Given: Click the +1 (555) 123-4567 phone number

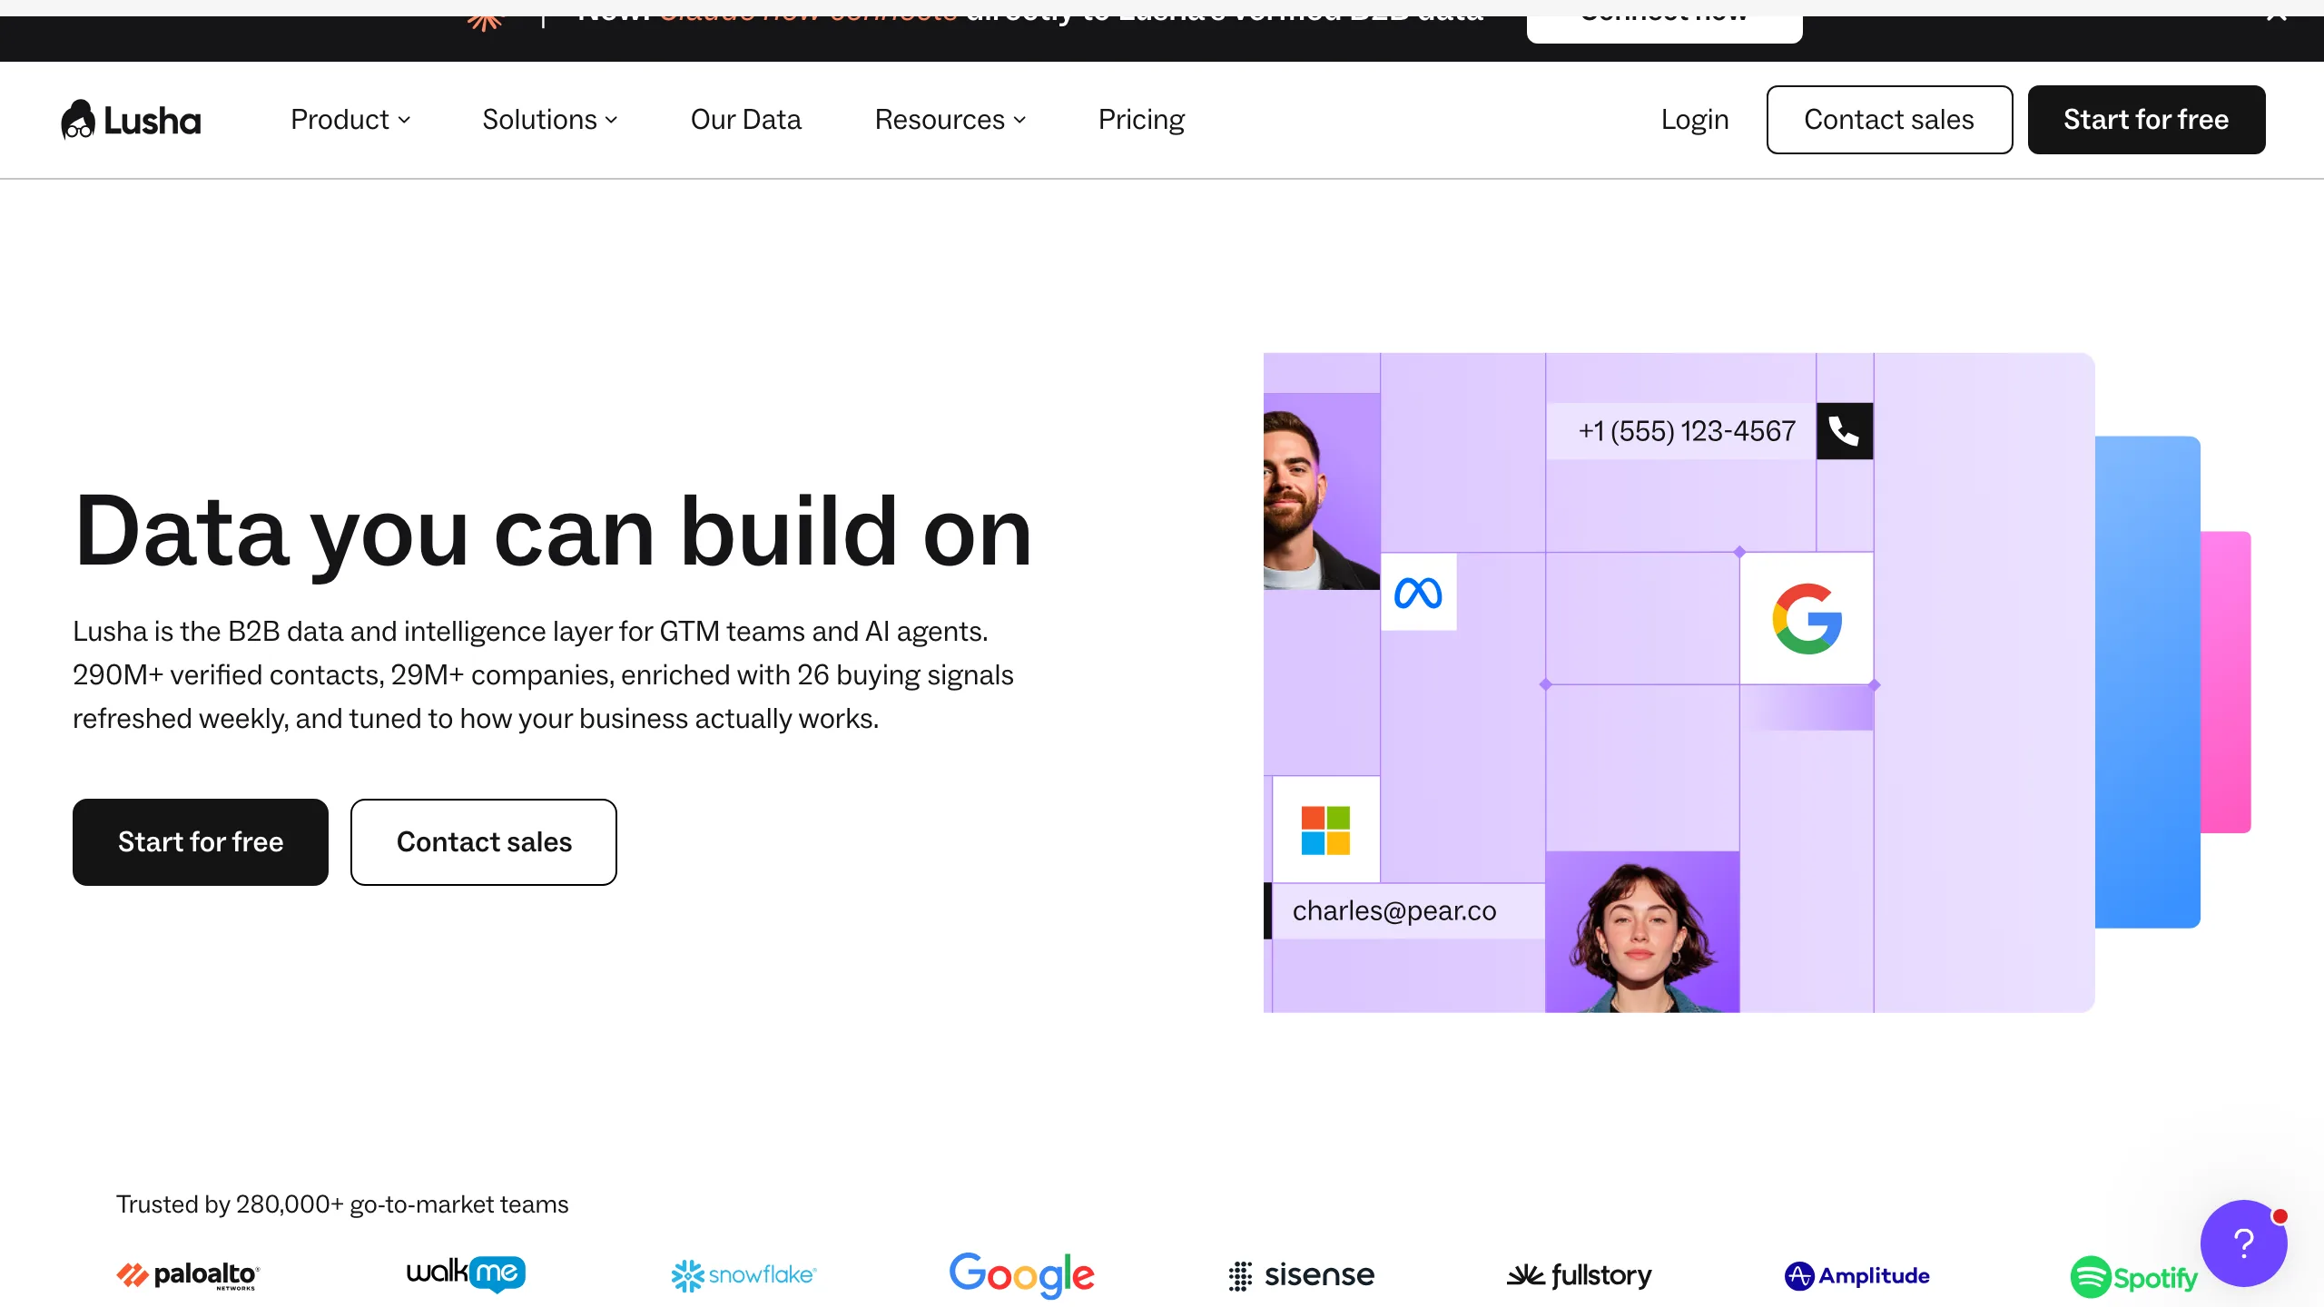Looking at the screenshot, I should [1687, 431].
